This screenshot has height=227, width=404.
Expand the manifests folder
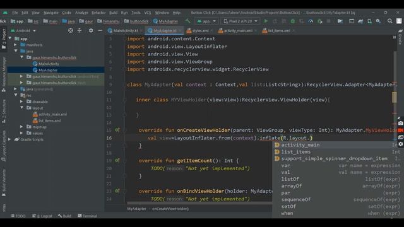point(15,45)
